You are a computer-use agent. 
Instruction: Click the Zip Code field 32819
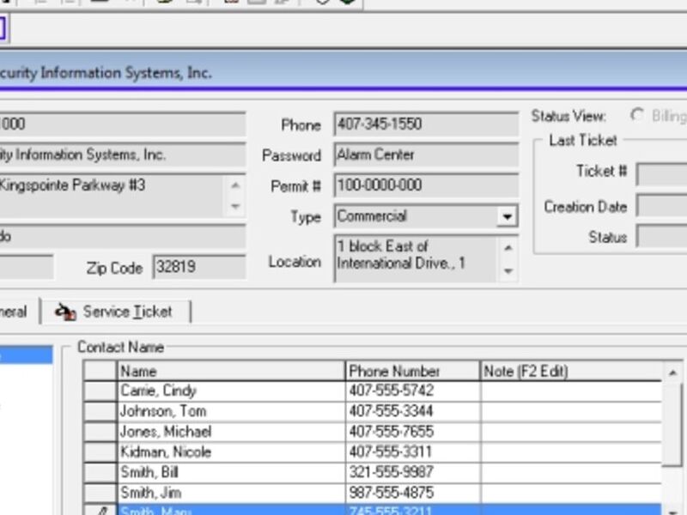[199, 267]
